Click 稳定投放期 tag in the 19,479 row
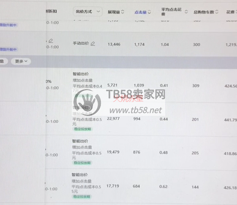Screen dimensions: 237x205 (x=82, y=163)
